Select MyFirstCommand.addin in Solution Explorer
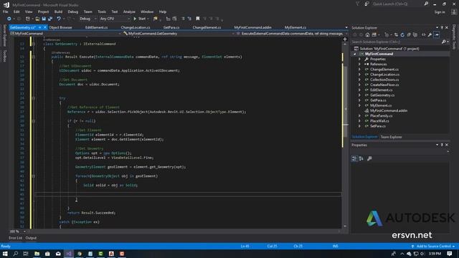Image resolution: width=459 pixels, height=258 pixels. (388, 110)
